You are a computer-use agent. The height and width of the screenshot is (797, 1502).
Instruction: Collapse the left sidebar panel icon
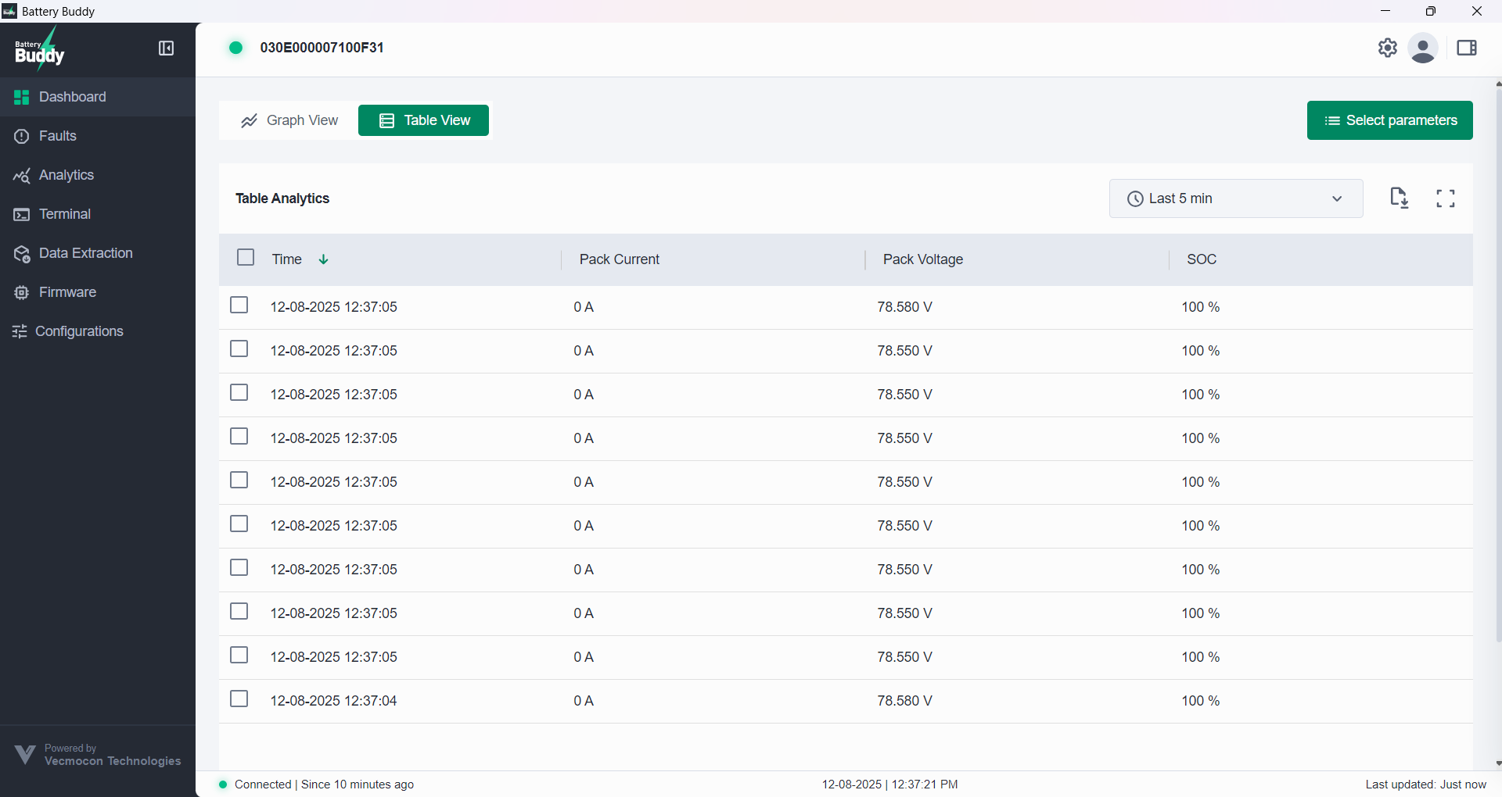point(166,48)
